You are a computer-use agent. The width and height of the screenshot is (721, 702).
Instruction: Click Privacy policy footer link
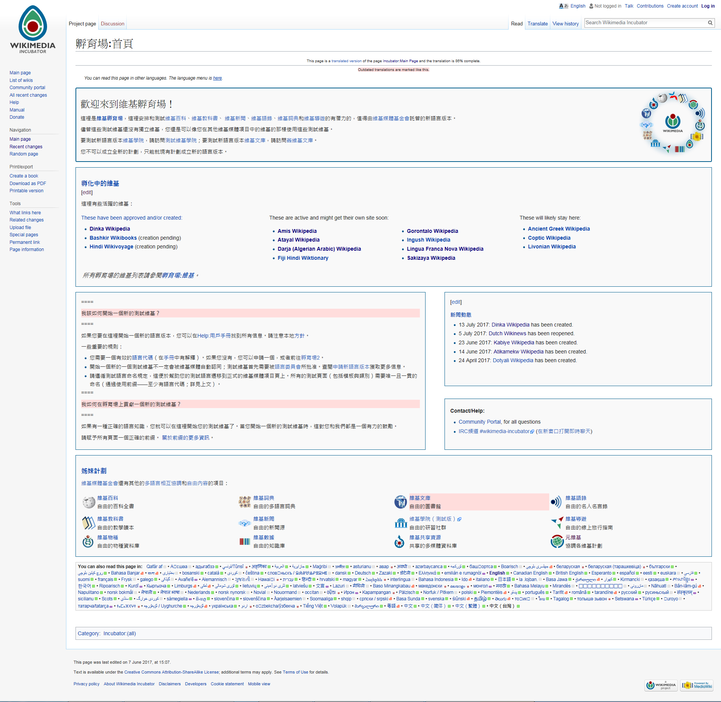[x=86, y=684]
